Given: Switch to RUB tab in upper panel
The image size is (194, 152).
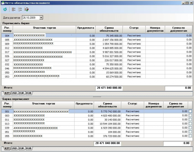Looking at the screenshot, I should point(29,93).
